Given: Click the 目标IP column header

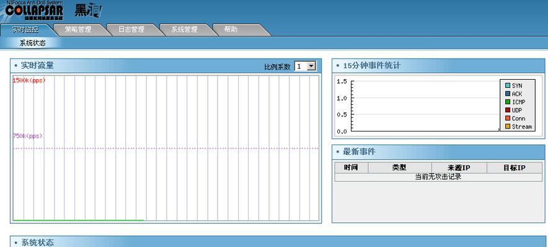Looking at the screenshot, I should point(515,168).
